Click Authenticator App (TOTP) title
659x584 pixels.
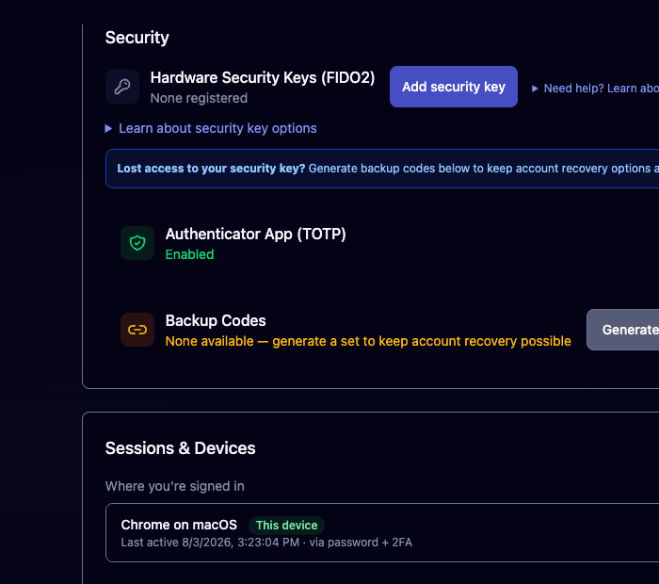click(x=255, y=235)
